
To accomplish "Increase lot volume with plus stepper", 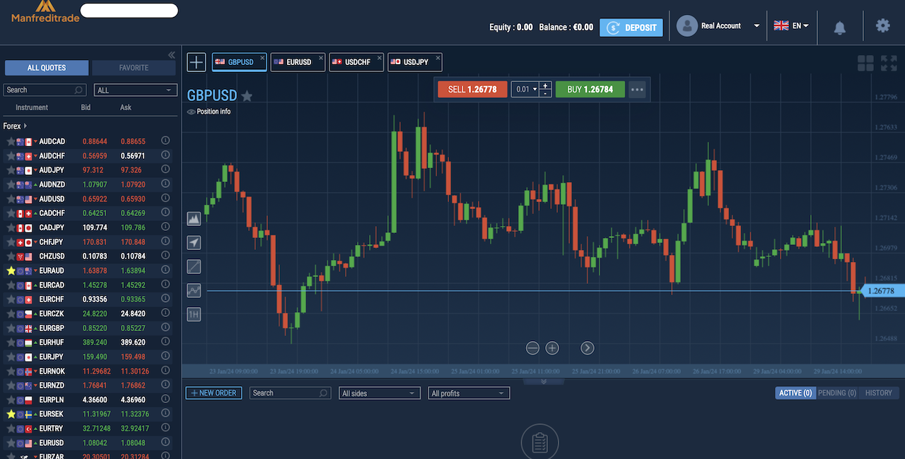I will click(x=546, y=86).
